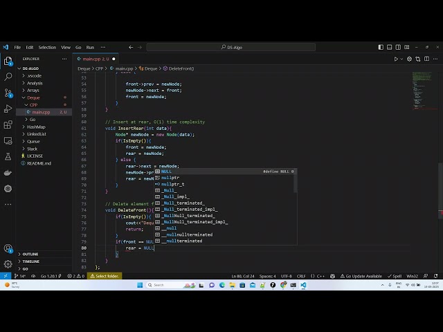Screen dimensions: 443x332
Task: Toggle the bottom panel
Action: 389,47
